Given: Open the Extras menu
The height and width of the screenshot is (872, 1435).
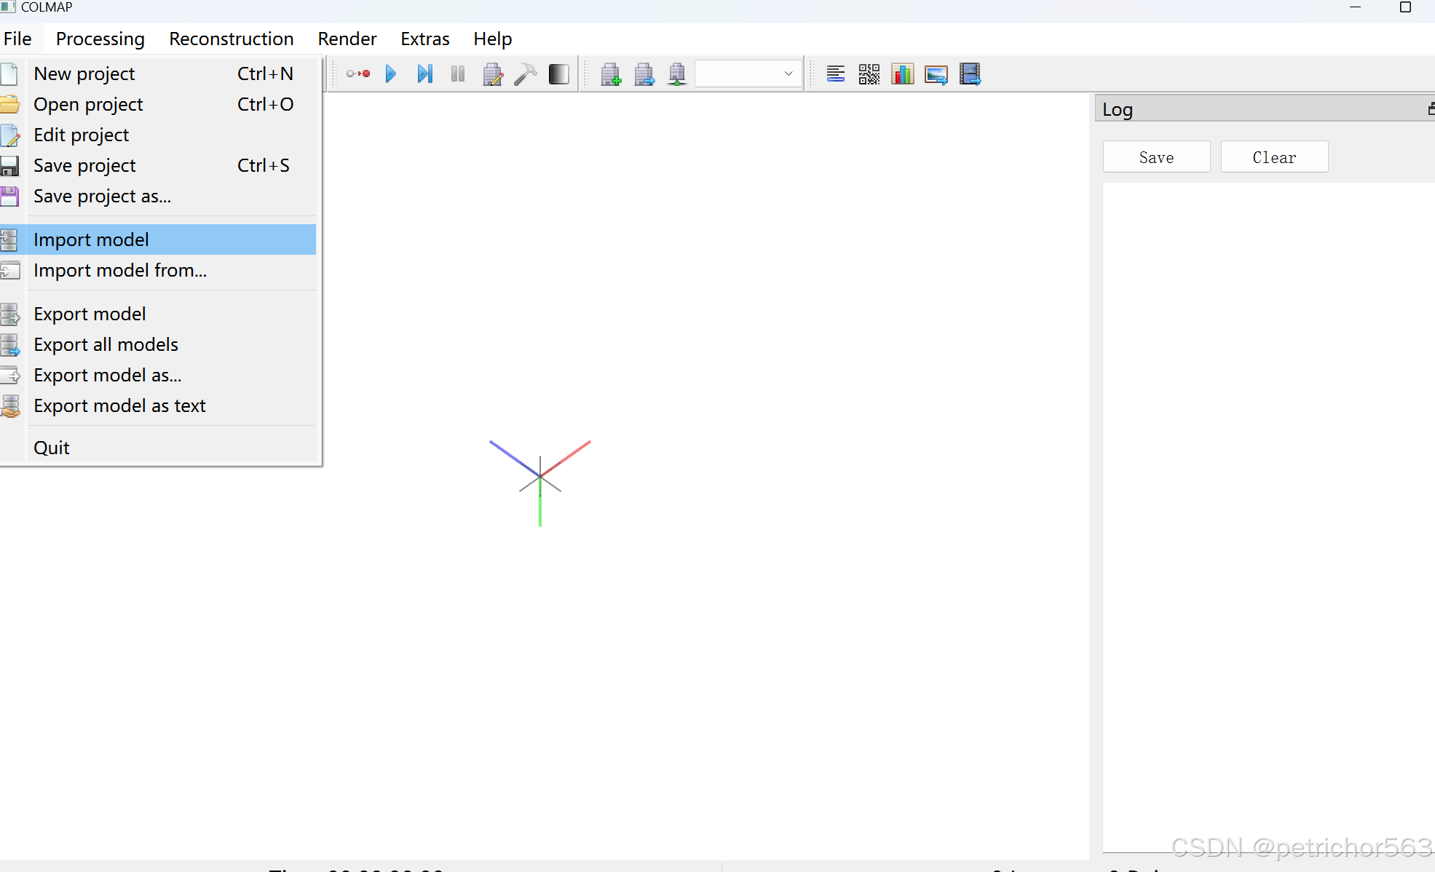Looking at the screenshot, I should (424, 39).
